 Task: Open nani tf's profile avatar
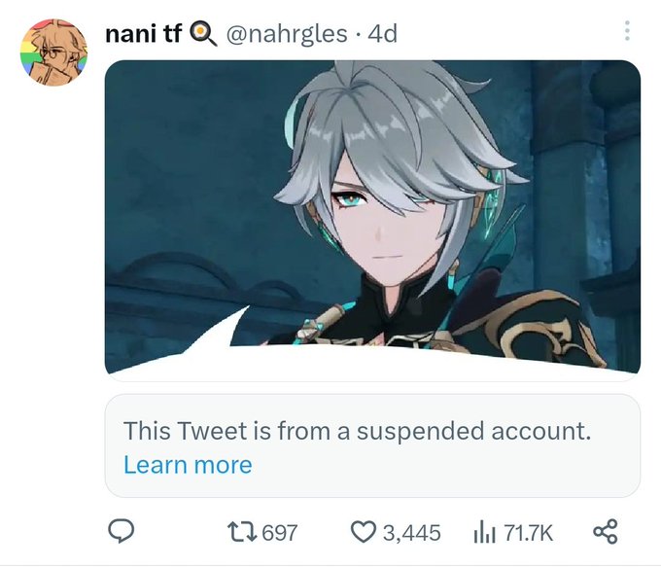tap(53, 53)
